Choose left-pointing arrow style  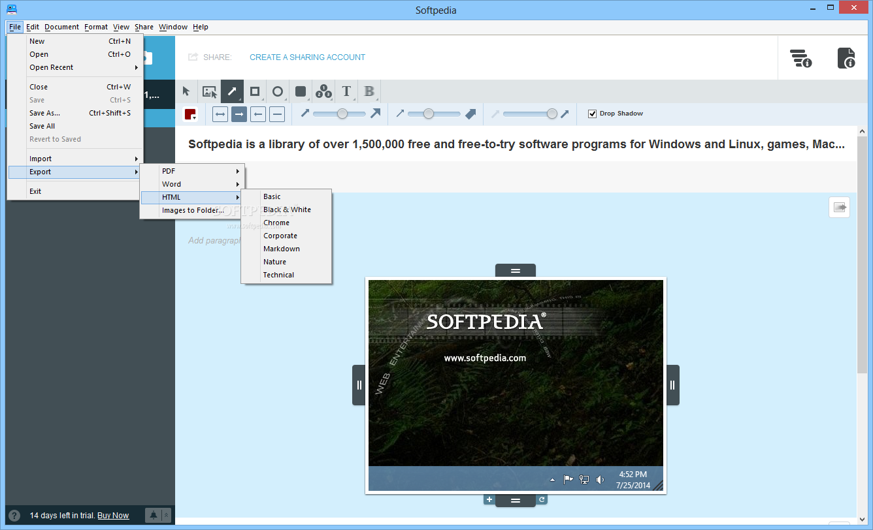(x=258, y=114)
